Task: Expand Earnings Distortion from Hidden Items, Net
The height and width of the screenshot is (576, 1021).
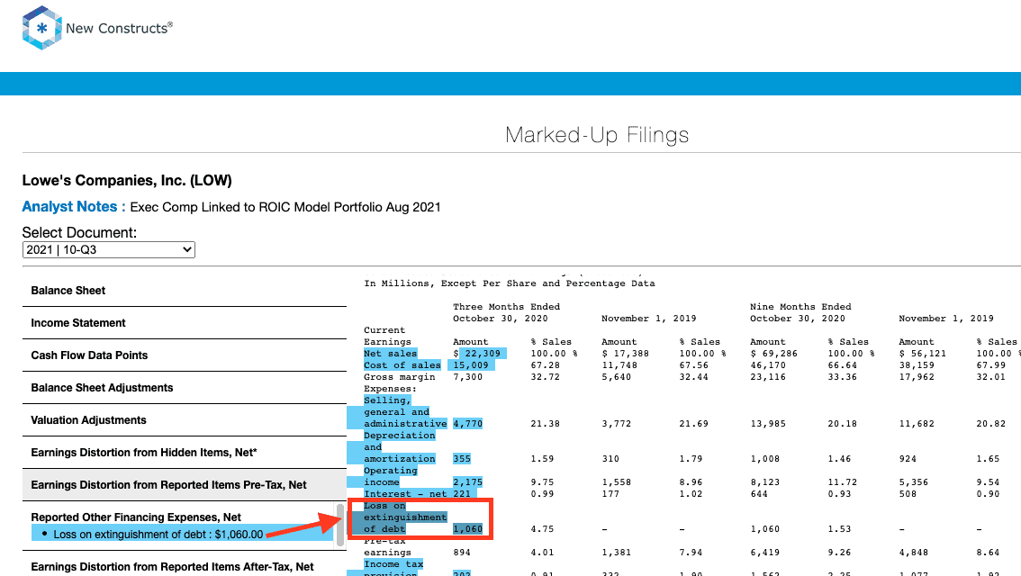Action: [x=185, y=453]
